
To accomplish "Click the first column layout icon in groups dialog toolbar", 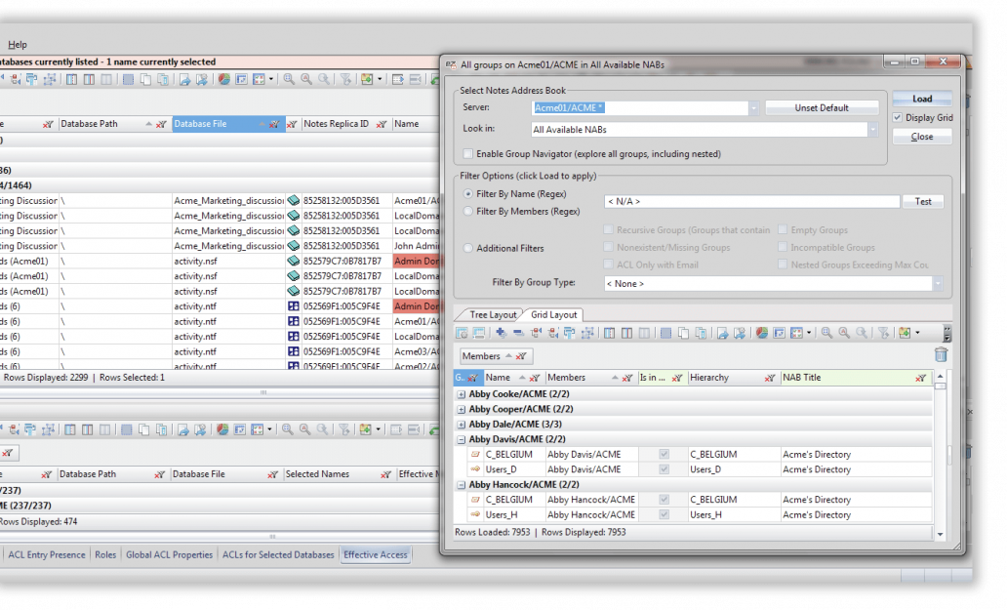I will tap(610, 333).
